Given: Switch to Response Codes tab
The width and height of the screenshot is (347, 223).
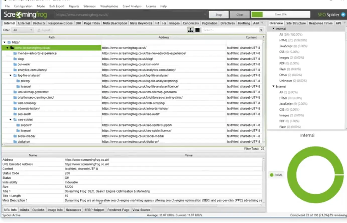Looking at the screenshot, I should [61, 23].
